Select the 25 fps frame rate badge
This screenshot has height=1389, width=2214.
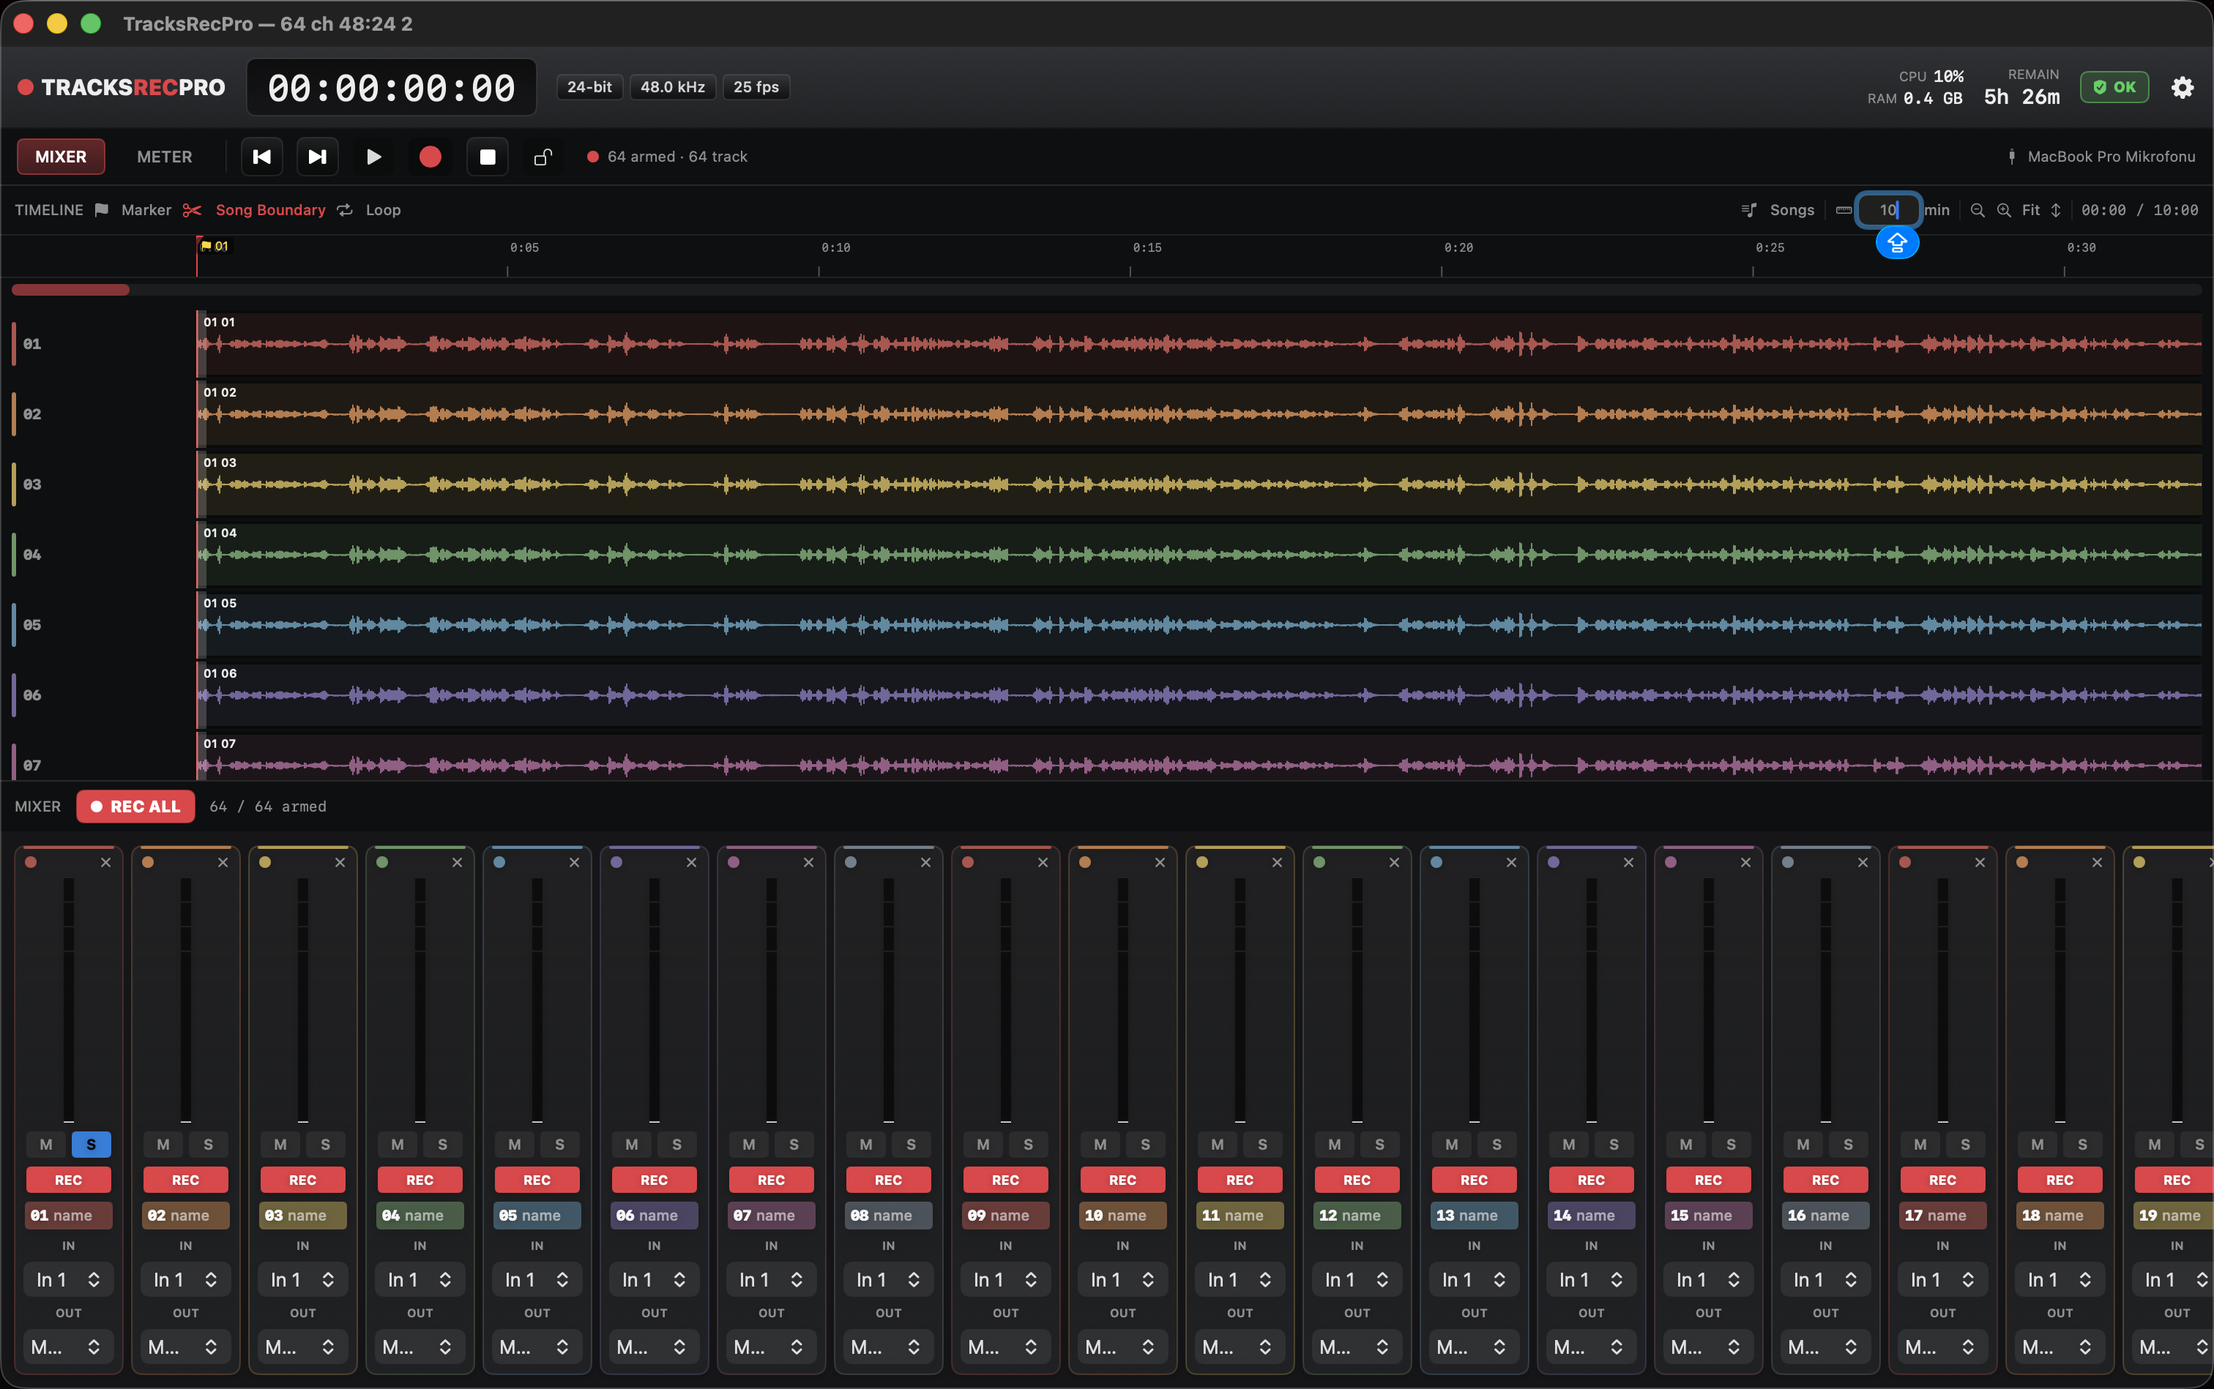coord(756,87)
